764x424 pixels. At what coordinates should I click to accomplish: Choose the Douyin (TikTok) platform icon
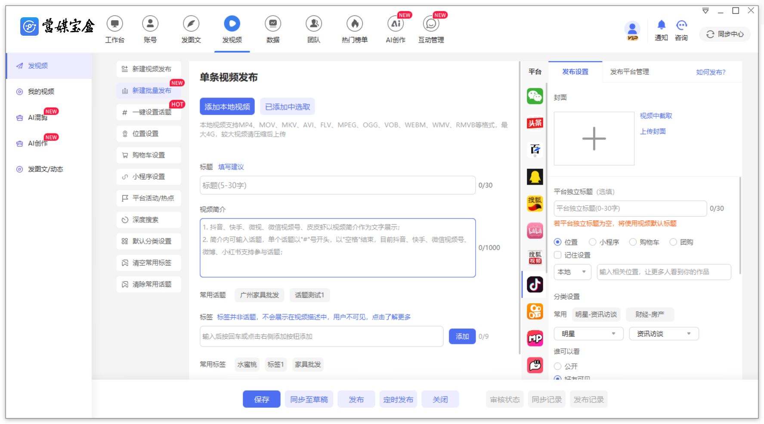[x=535, y=285]
